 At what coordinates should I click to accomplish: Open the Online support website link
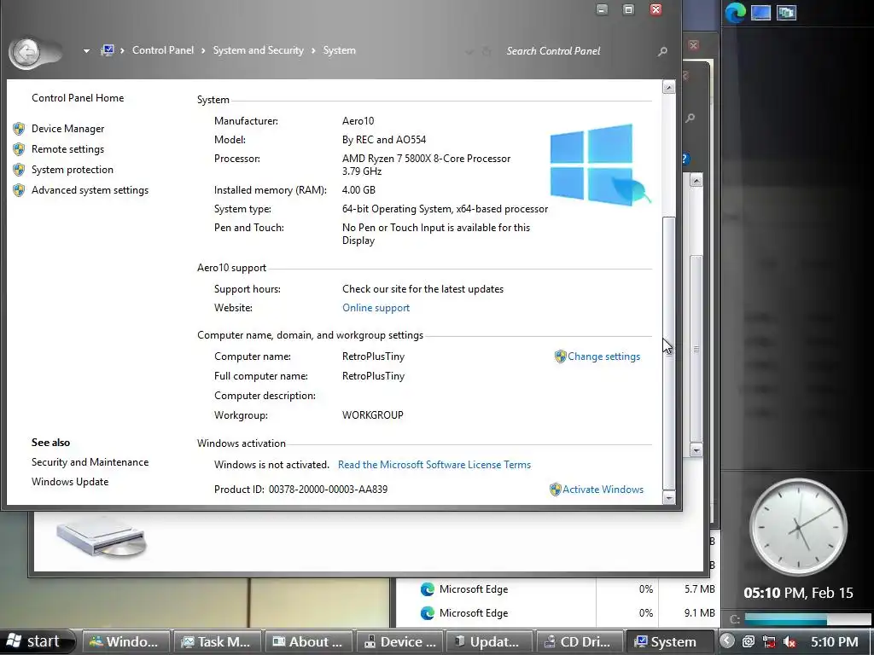pos(376,308)
